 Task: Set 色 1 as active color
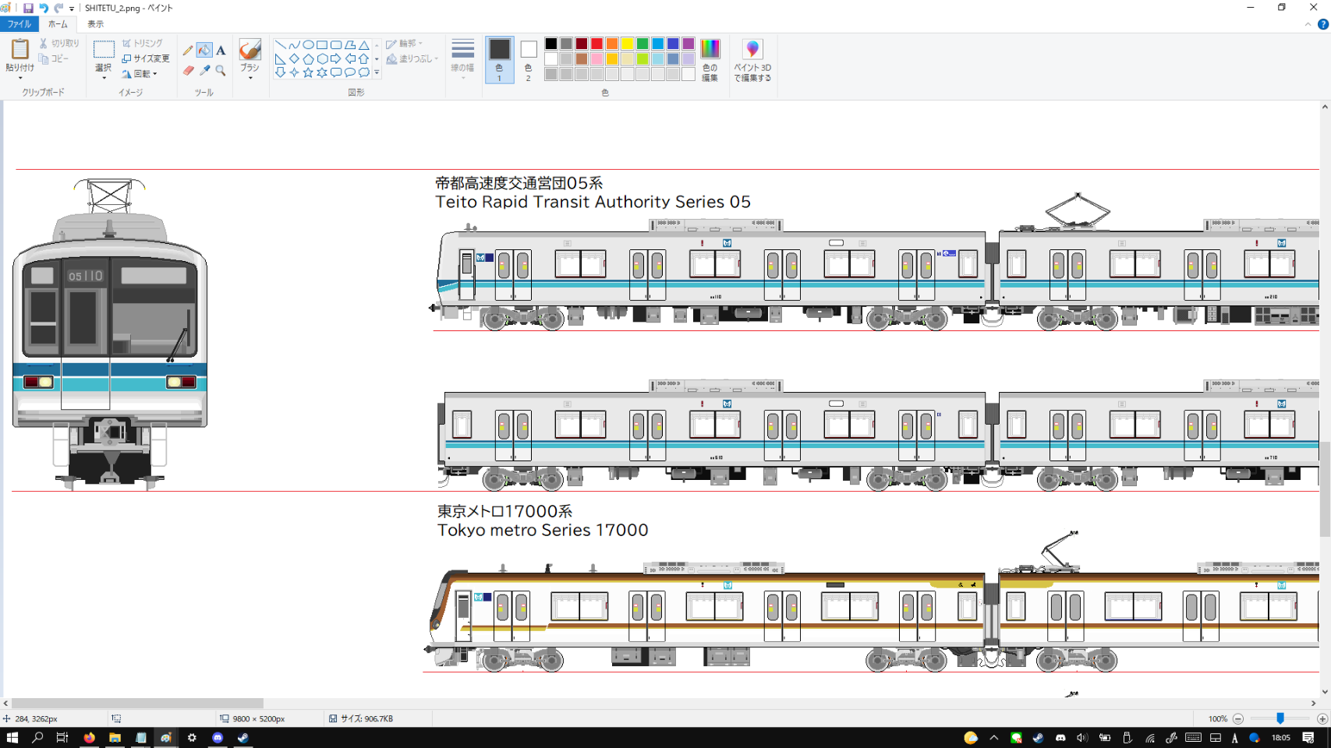pos(499,59)
